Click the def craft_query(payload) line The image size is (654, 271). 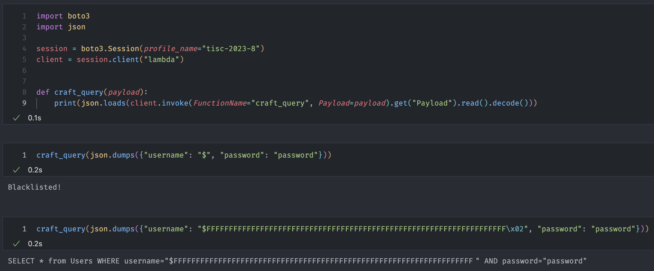coord(92,92)
